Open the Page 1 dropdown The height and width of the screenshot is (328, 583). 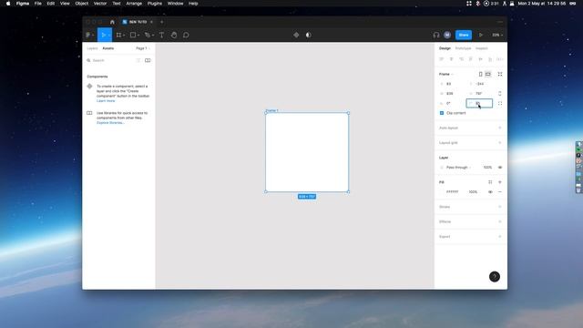(143, 48)
